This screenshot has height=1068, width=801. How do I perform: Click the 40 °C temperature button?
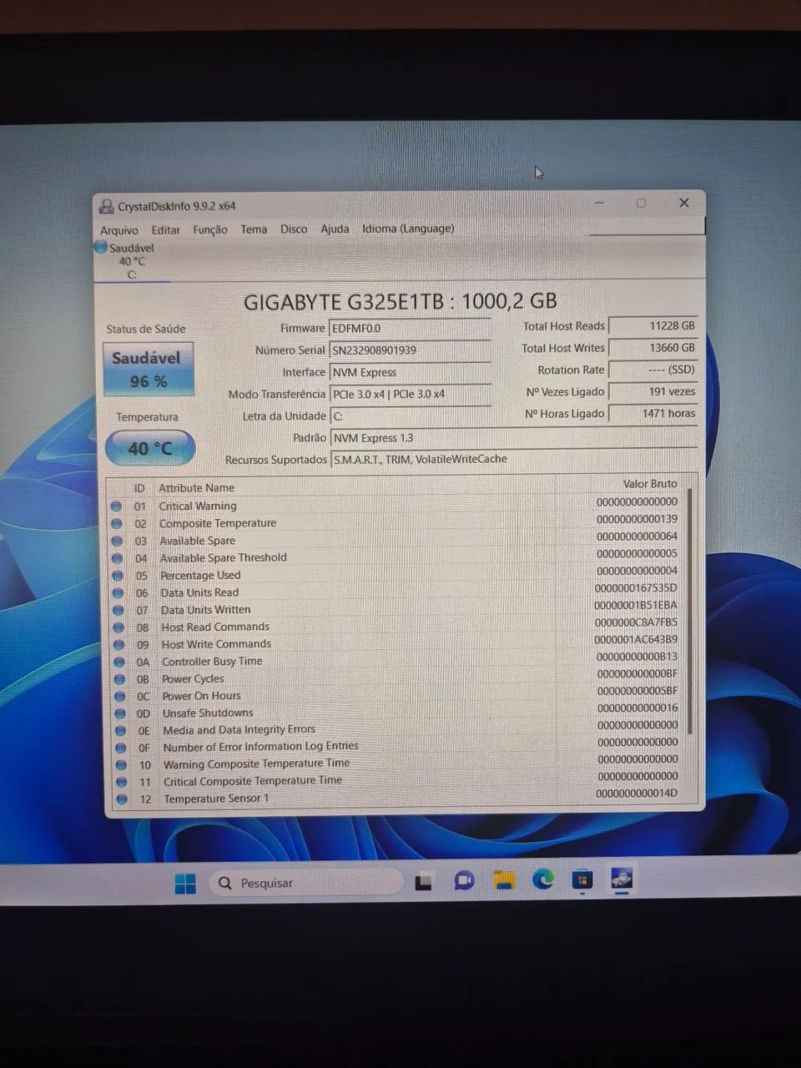coord(150,448)
